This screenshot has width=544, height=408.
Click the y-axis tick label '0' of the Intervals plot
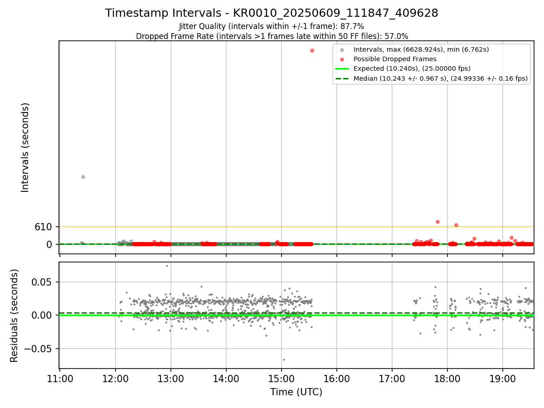point(50,244)
